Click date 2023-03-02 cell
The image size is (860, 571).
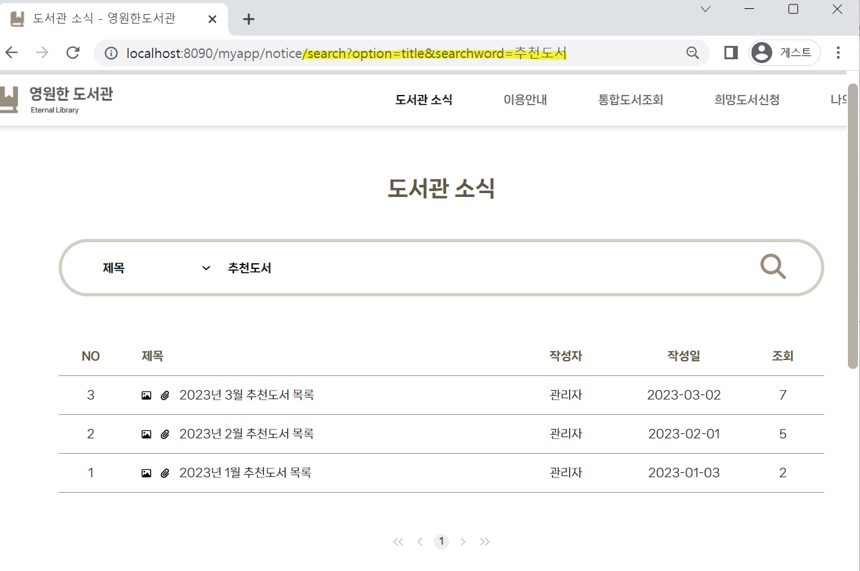[x=684, y=395]
